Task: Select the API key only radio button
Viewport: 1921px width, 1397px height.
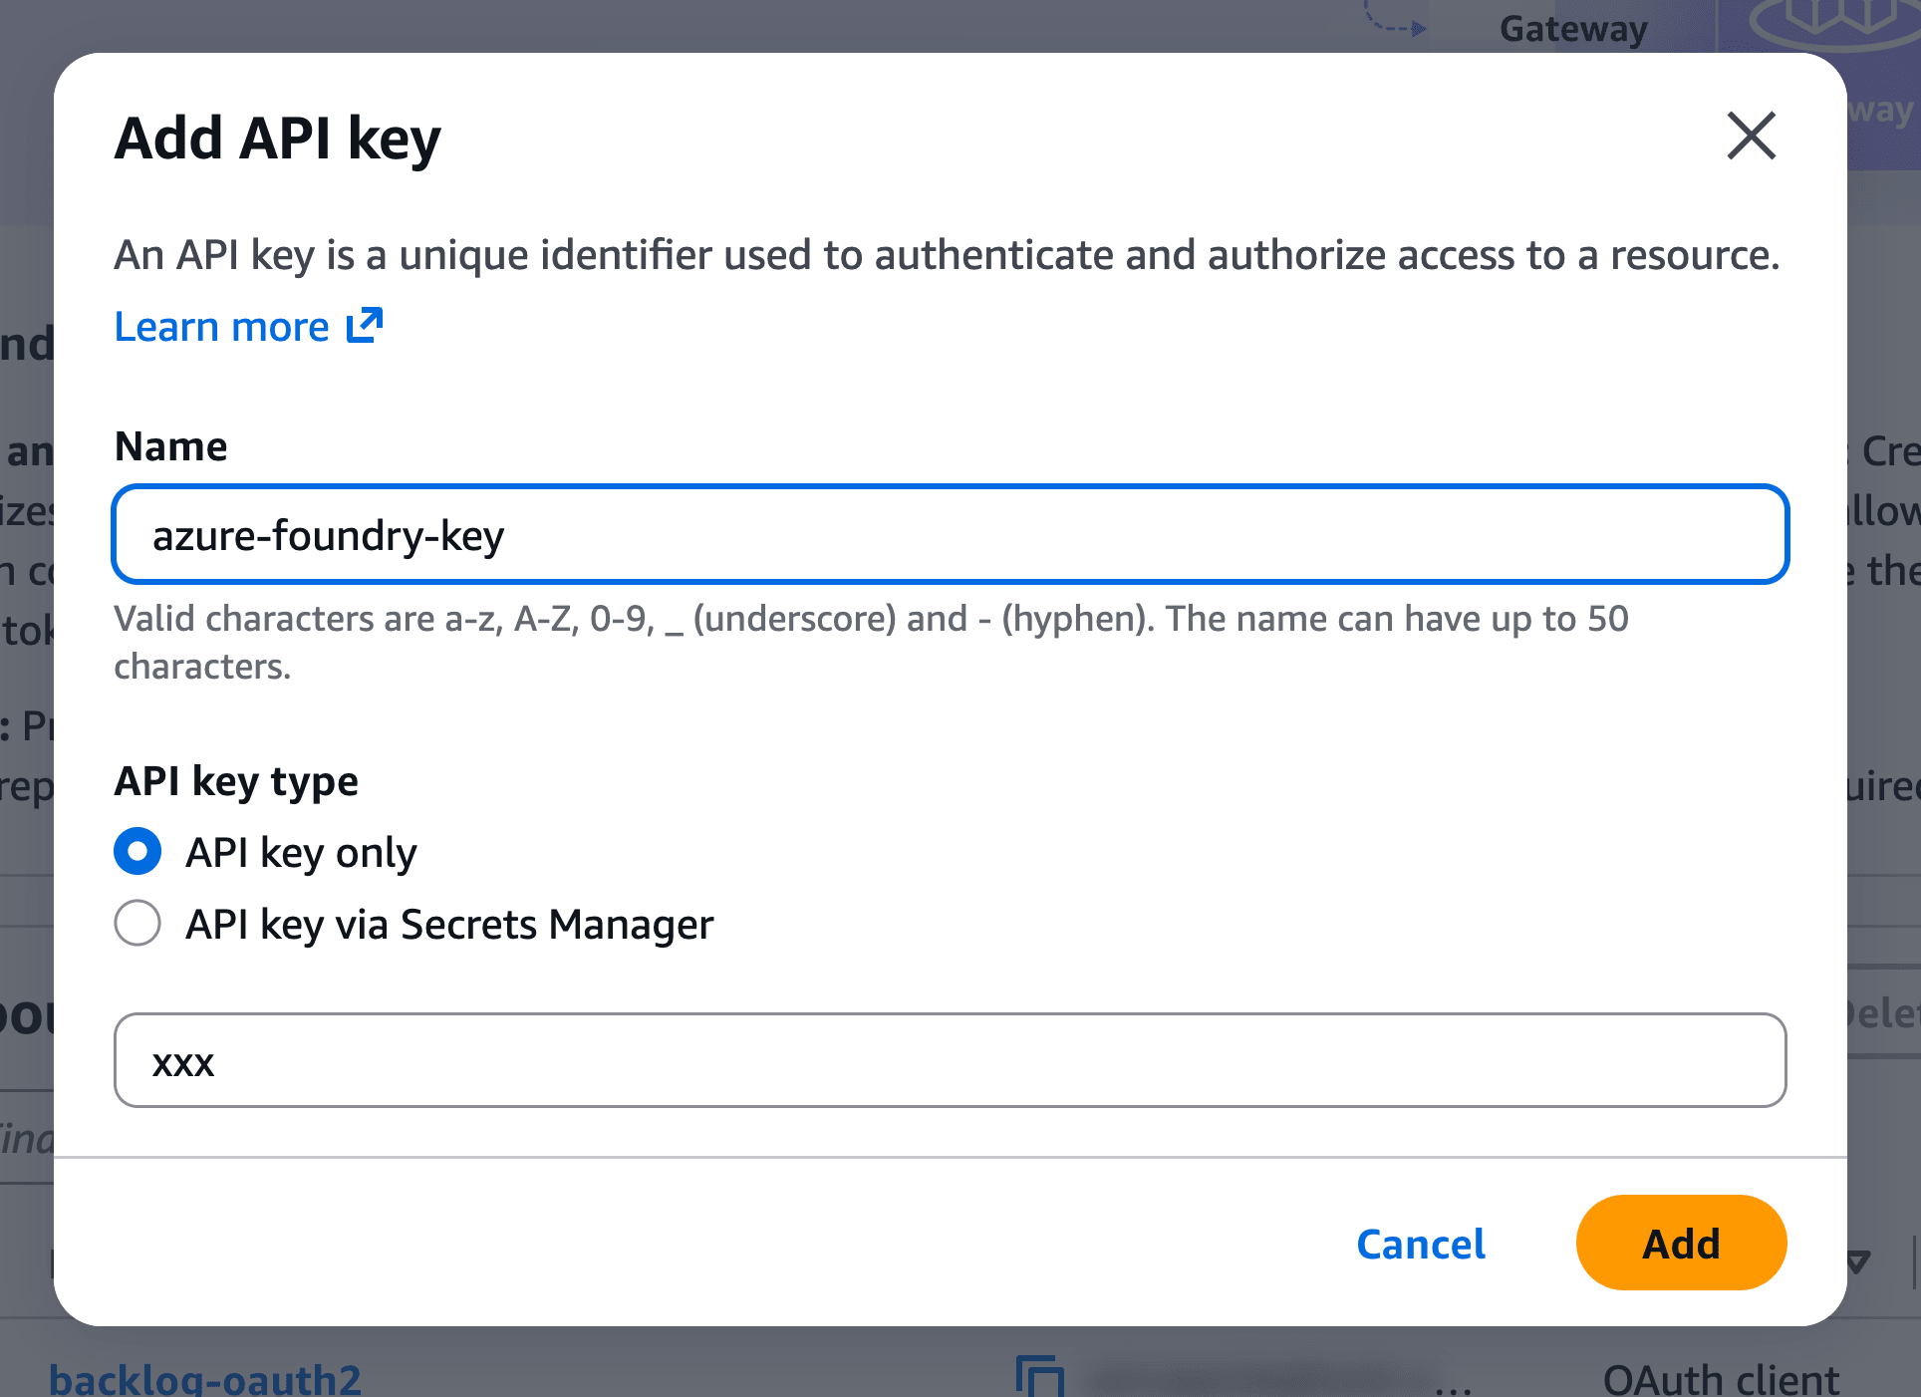Action: 137,851
